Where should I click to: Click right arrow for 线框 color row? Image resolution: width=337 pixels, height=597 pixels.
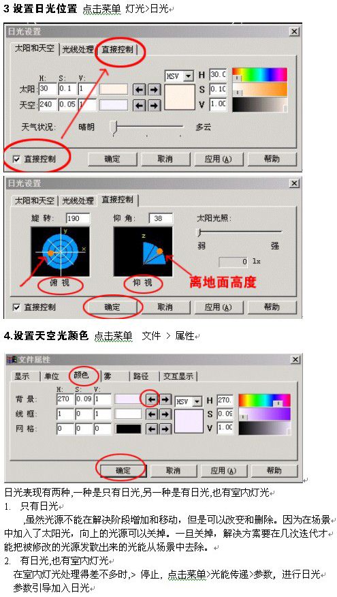[165, 414]
